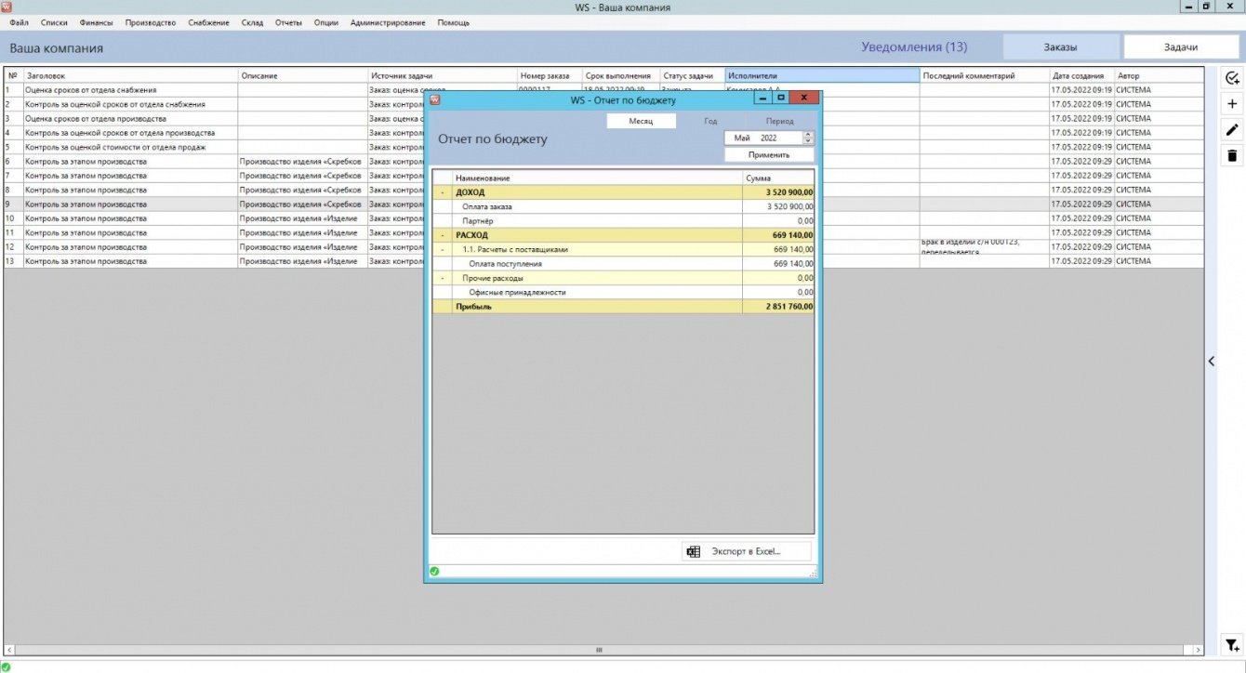The image size is (1246, 673).
Task: Delete the selected task with the trash icon
Action: 1232,155
